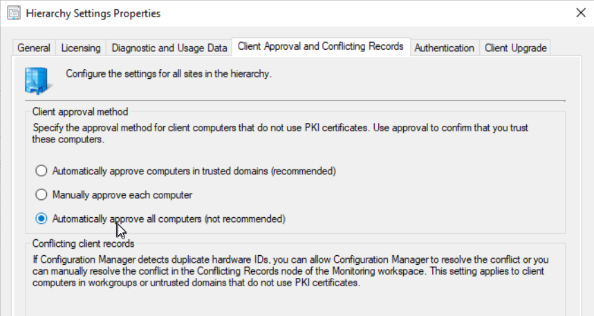
Task: Close the Hierarchy Settings Properties dialog
Action: 579,13
